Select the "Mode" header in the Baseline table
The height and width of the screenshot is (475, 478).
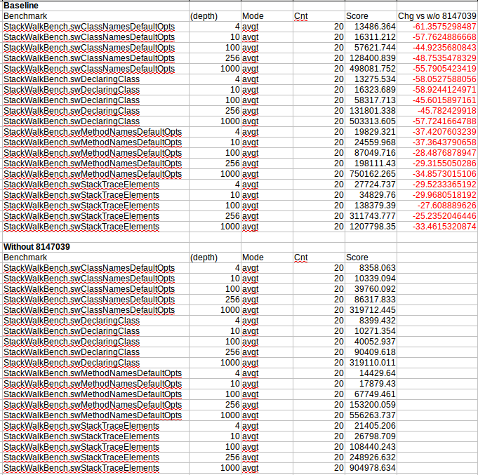click(253, 15)
